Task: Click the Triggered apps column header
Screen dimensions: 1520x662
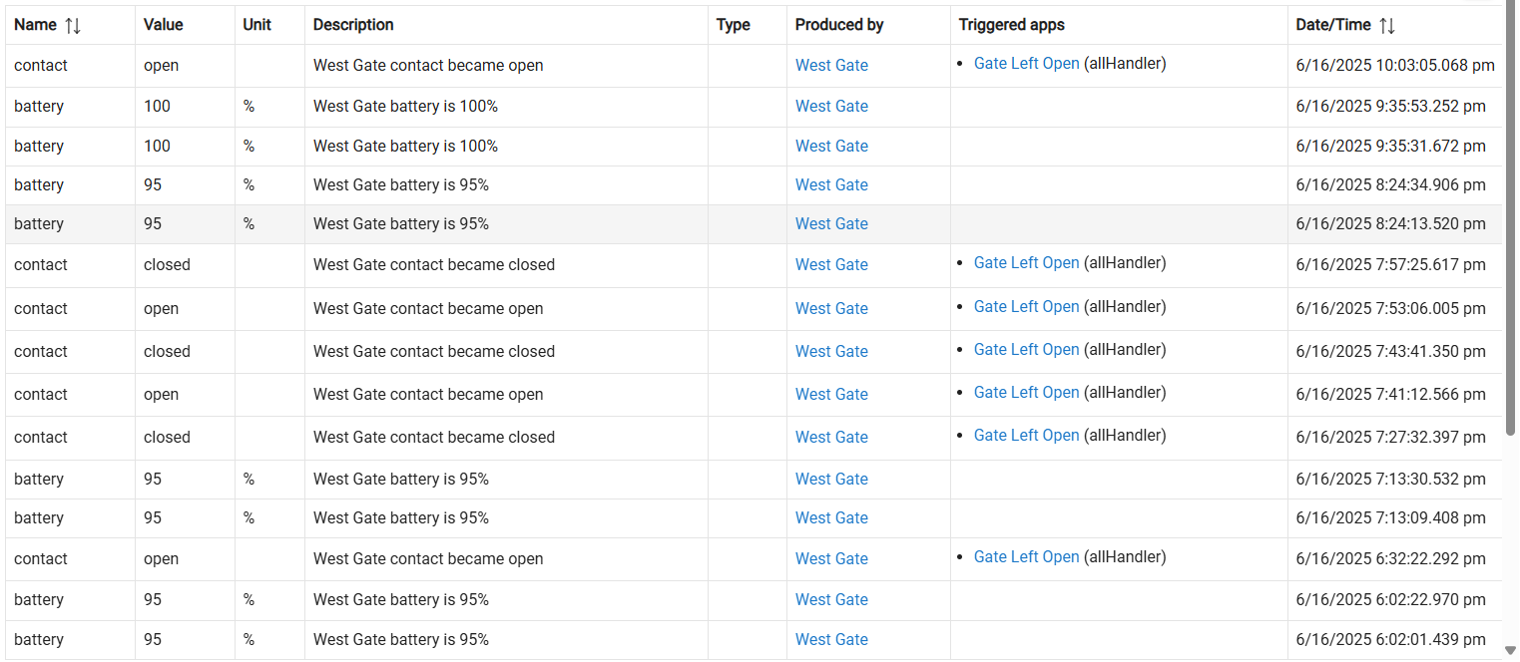Action: [1011, 25]
